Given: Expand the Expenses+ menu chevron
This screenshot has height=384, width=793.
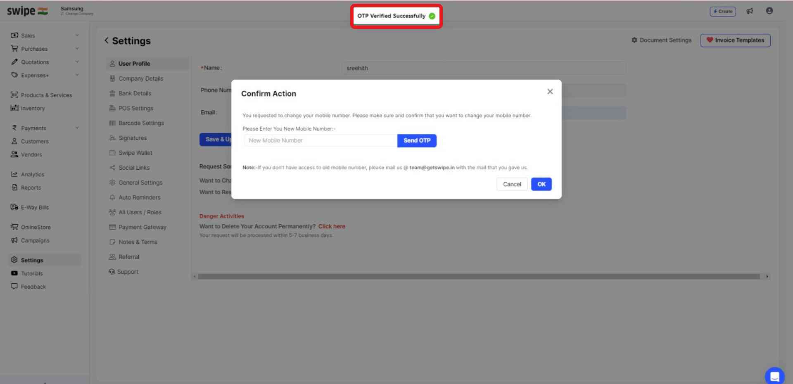Looking at the screenshot, I should tap(77, 75).
